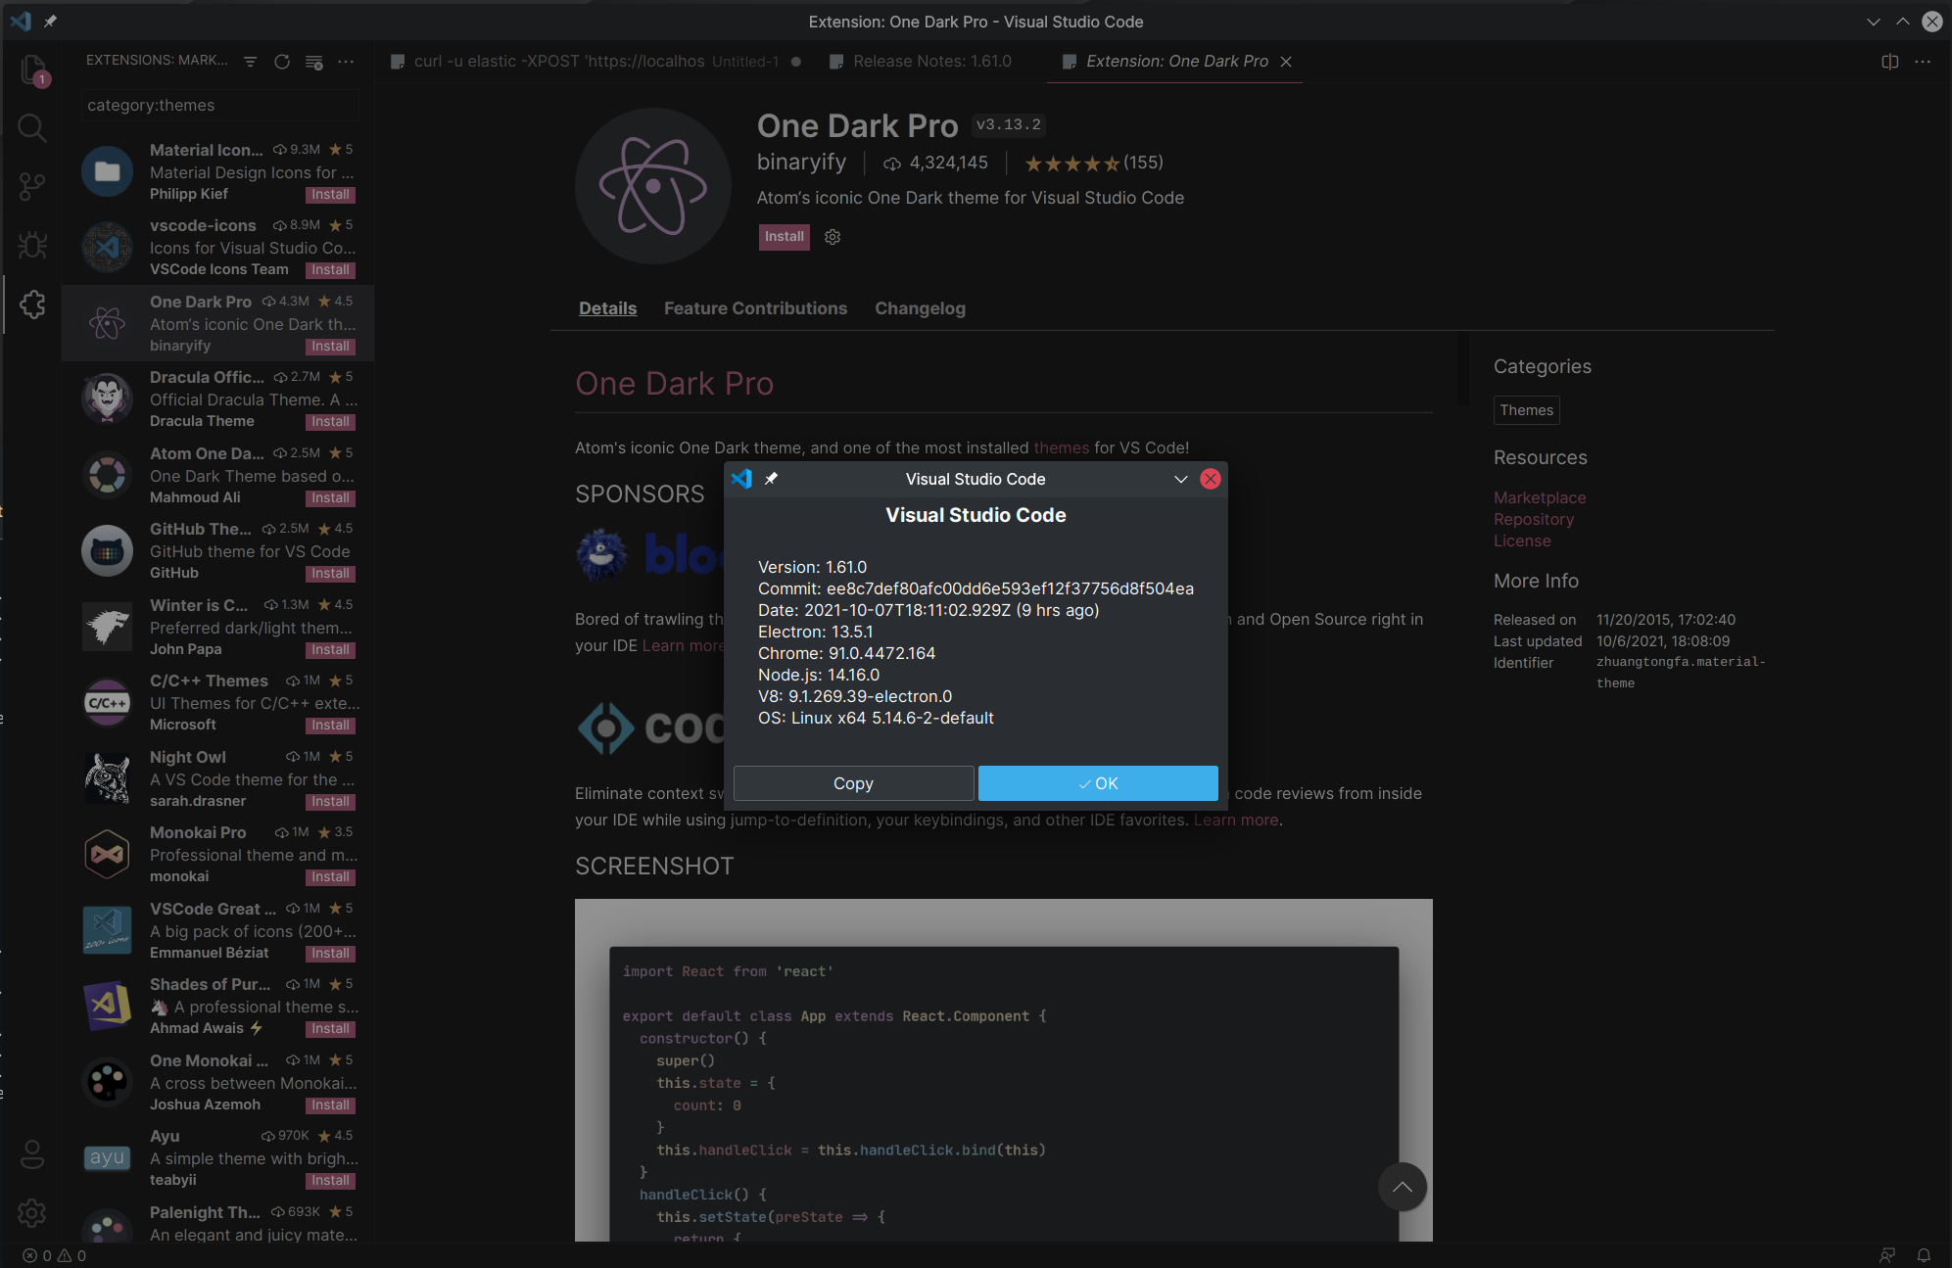The height and width of the screenshot is (1268, 1952).
Task: Select the Feature Contributions tab
Action: pyautogui.click(x=755, y=307)
